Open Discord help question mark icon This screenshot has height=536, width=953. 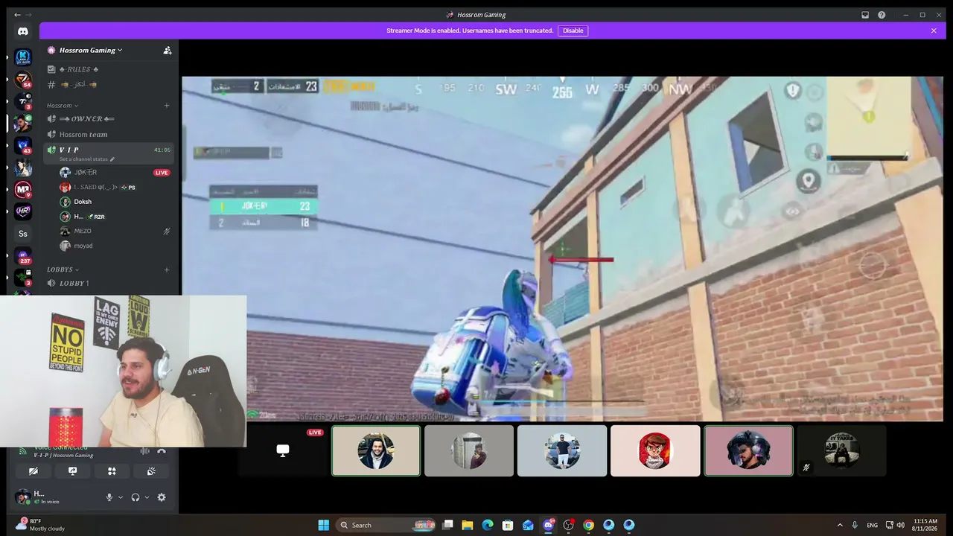(x=882, y=15)
